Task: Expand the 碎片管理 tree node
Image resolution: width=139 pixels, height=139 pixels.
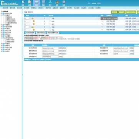Action: tap(2, 29)
